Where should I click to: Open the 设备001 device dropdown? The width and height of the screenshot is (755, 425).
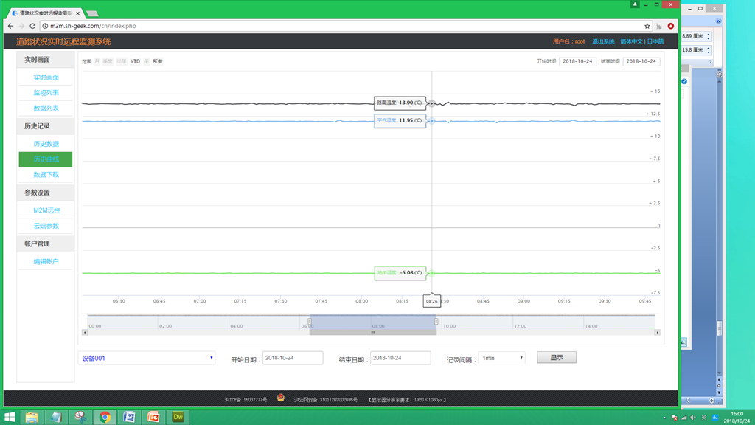tap(147, 358)
